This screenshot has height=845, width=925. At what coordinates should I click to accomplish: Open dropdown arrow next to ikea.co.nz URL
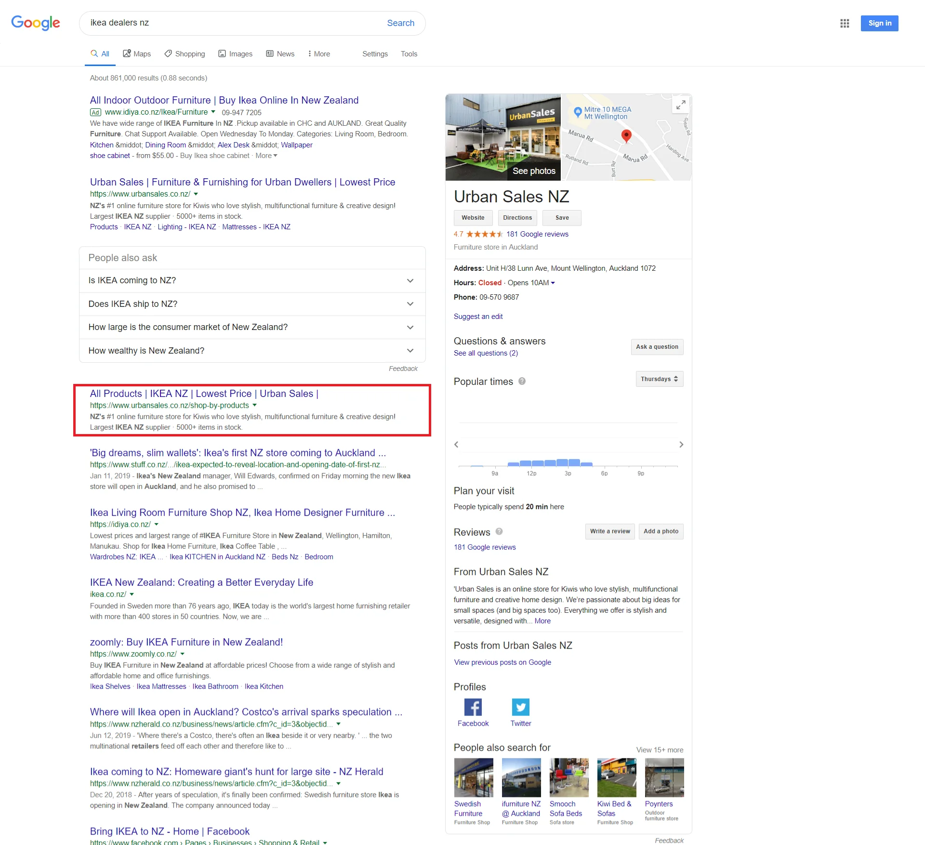(132, 594)
